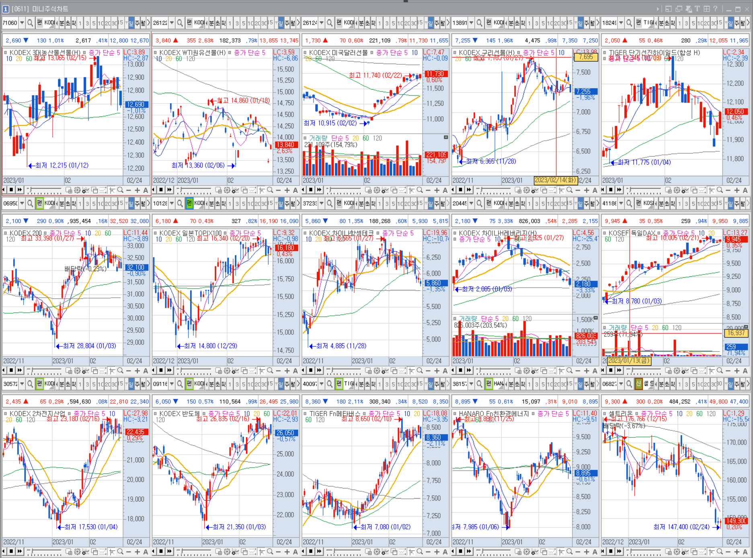
Task: Click 초 second button above KODEX 일본TOPIX100 chart
Action: click(x=218, y=204)
